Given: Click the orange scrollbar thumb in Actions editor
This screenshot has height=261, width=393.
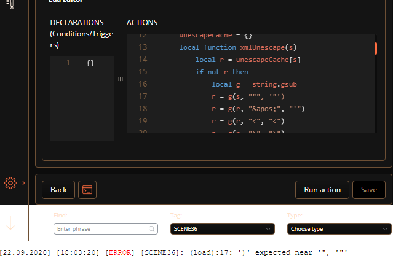Looking at the screenshot, I should coord(375,49).
